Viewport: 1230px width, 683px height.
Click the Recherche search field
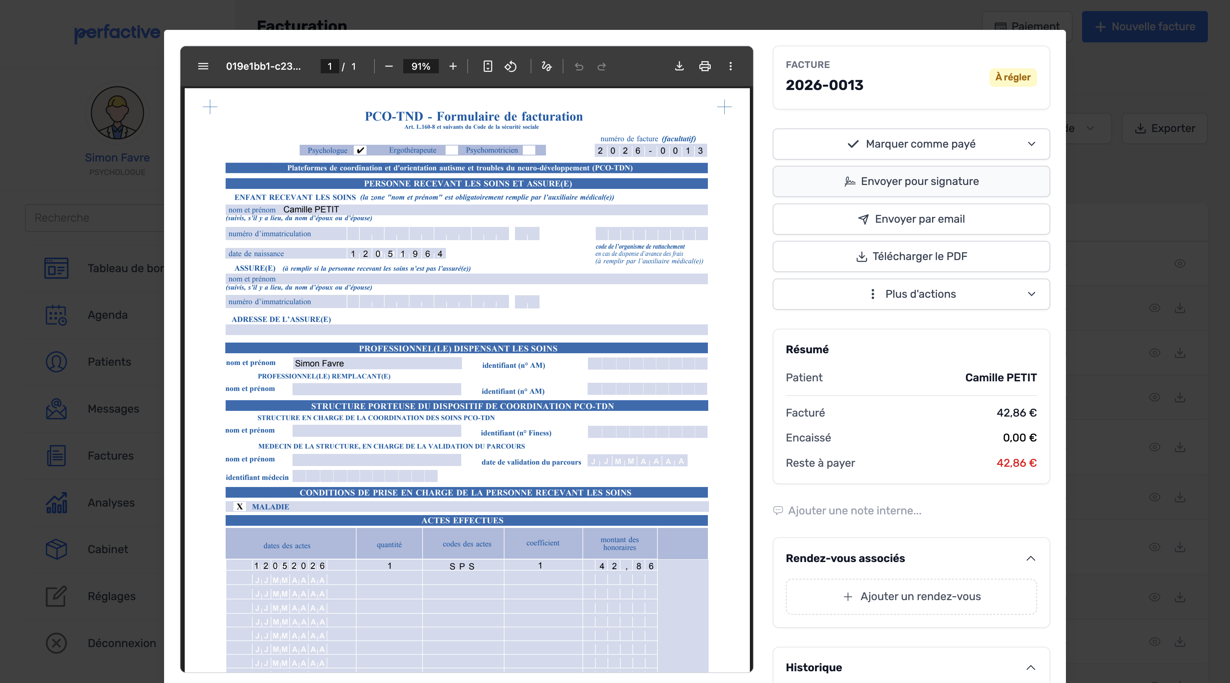pos(95,218)
